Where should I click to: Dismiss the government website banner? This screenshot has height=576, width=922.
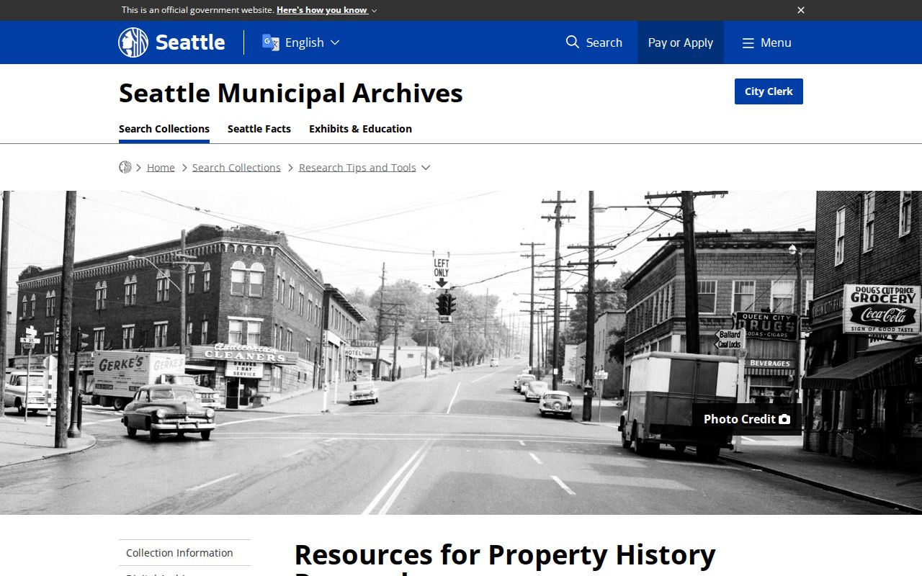click(801, 10)
